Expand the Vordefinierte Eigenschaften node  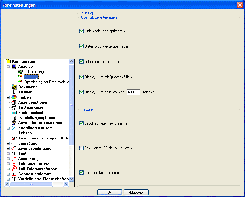(8, 179)
